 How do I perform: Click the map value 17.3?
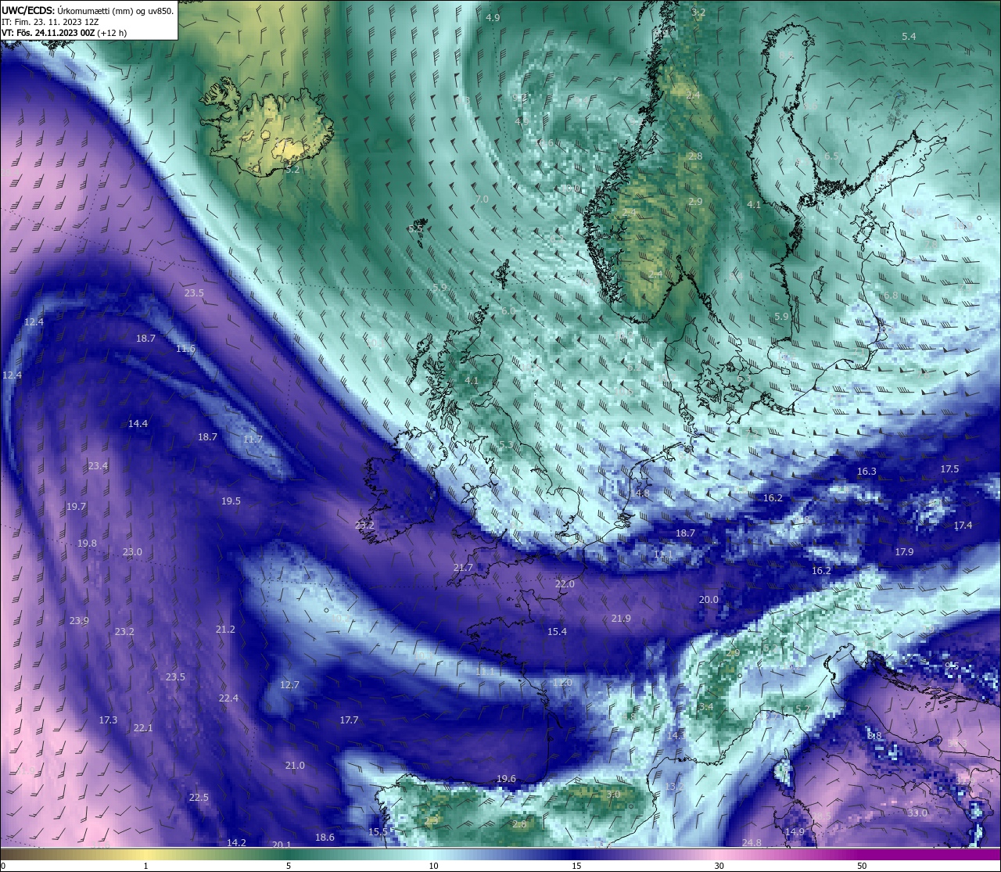click(108, 720)
